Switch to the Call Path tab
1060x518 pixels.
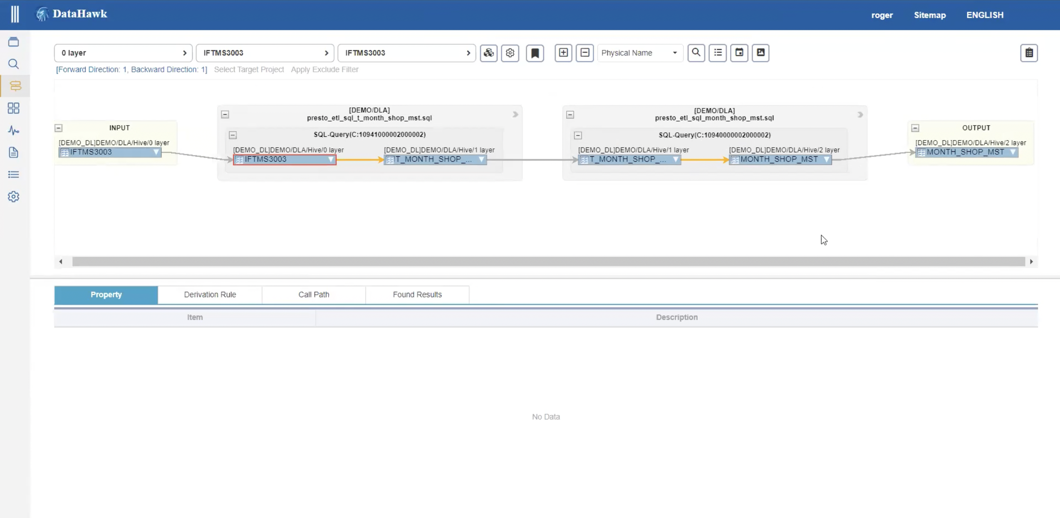click(313, 295)
